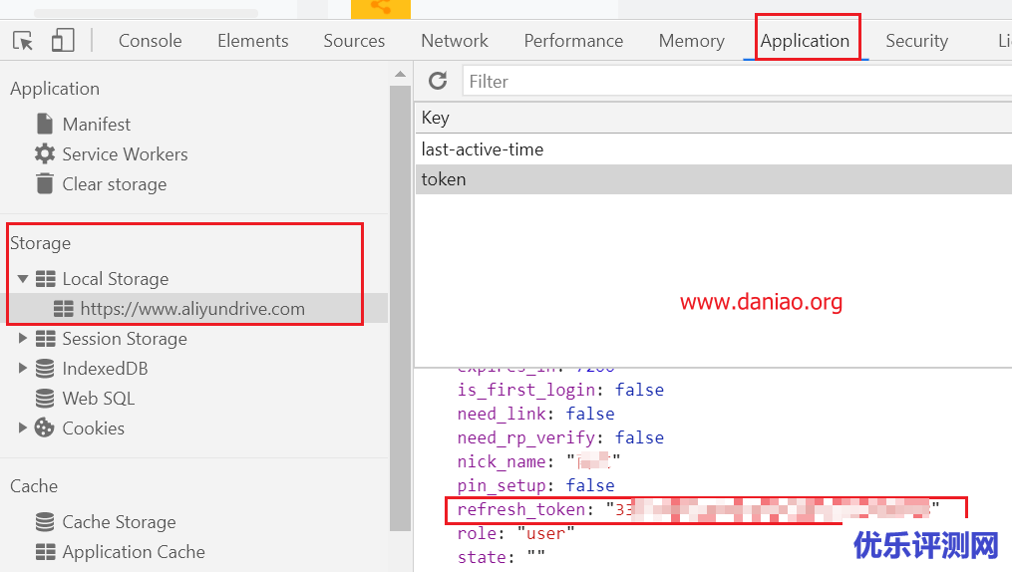Switch to the Console tab
1012x572 pixels.
pos(151,41)
